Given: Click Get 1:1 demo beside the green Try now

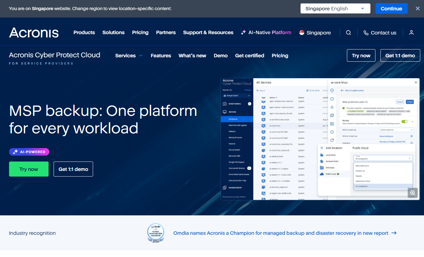Looking at the screenshot, I should coord(73,169).
